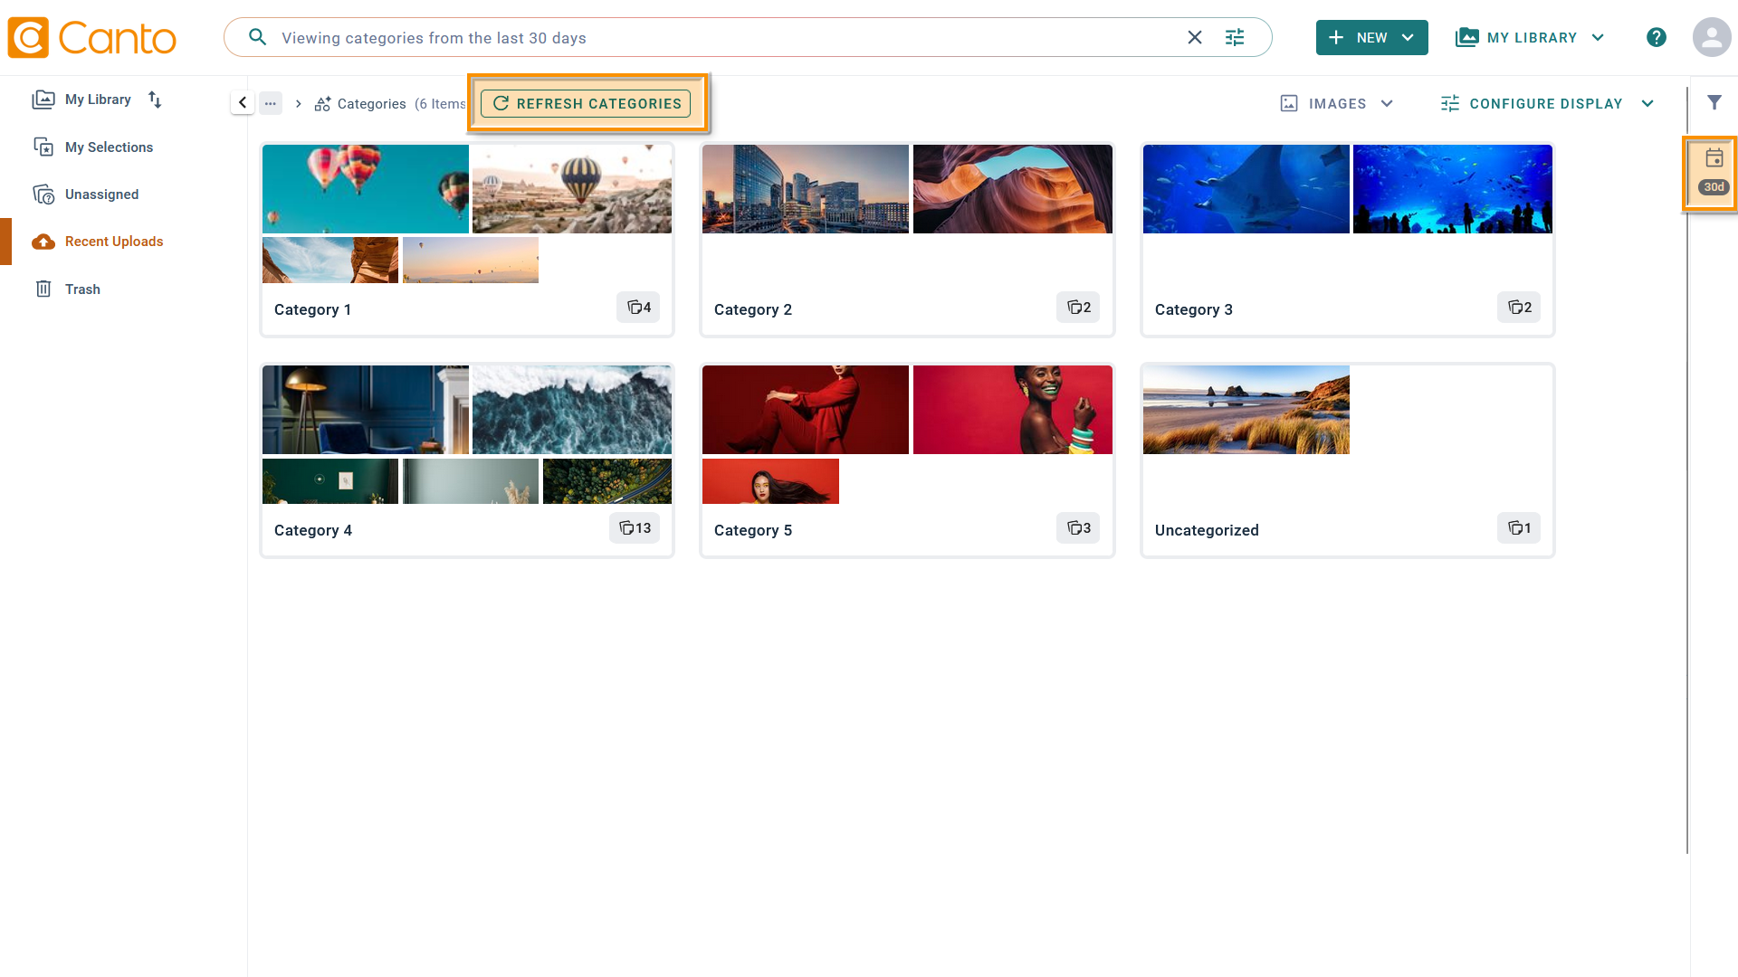Clear the search with X icon

[x=1194, y=38]
